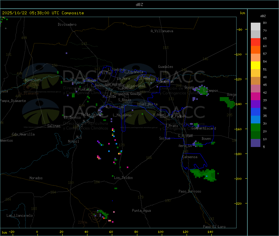Click the blue 35 dBZ legend swatch
Viewport: 279px width, 236px height.
tap(255, 112)
